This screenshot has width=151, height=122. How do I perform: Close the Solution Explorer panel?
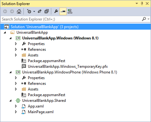[147, 3]
